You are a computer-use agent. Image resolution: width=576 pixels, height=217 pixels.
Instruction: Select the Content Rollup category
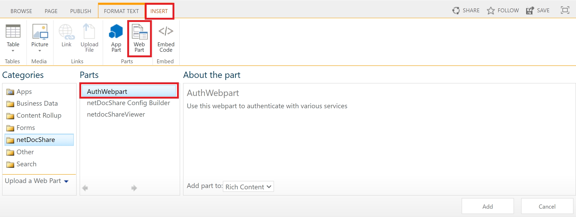pos(34,116)
